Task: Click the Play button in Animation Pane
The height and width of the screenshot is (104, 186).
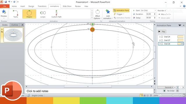Action: tap(162, 31)
